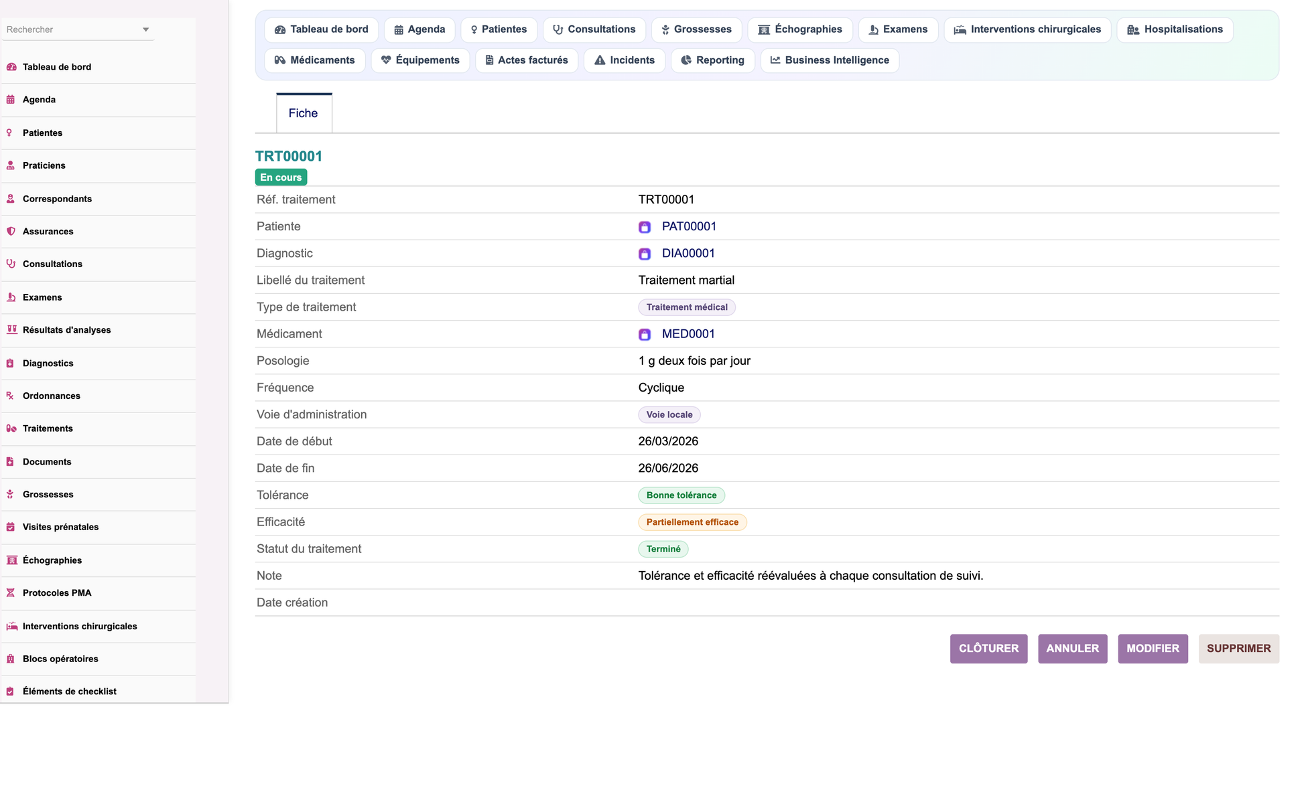Click the Patientes sidebar icon
Screen dimensions: 1304x806
9,133
